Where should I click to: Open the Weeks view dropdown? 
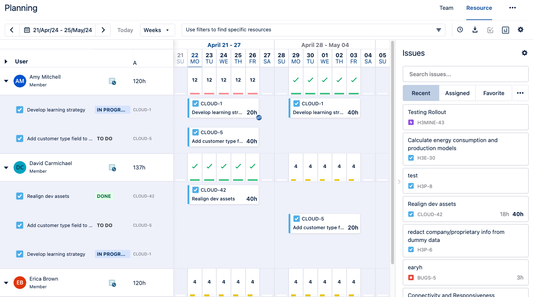tap(157, 30)
